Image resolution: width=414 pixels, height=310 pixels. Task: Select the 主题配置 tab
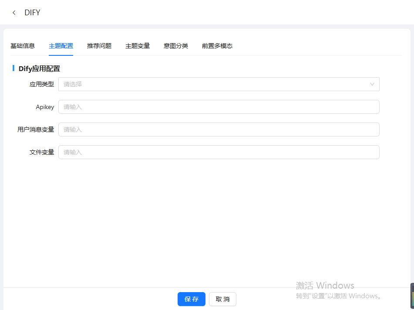pos(61,46)
